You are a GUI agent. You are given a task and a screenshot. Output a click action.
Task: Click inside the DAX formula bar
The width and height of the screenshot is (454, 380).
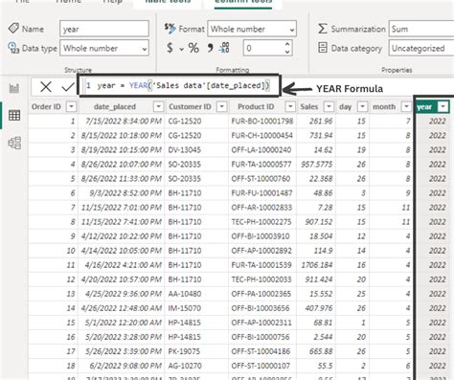(x=179, y=85)
